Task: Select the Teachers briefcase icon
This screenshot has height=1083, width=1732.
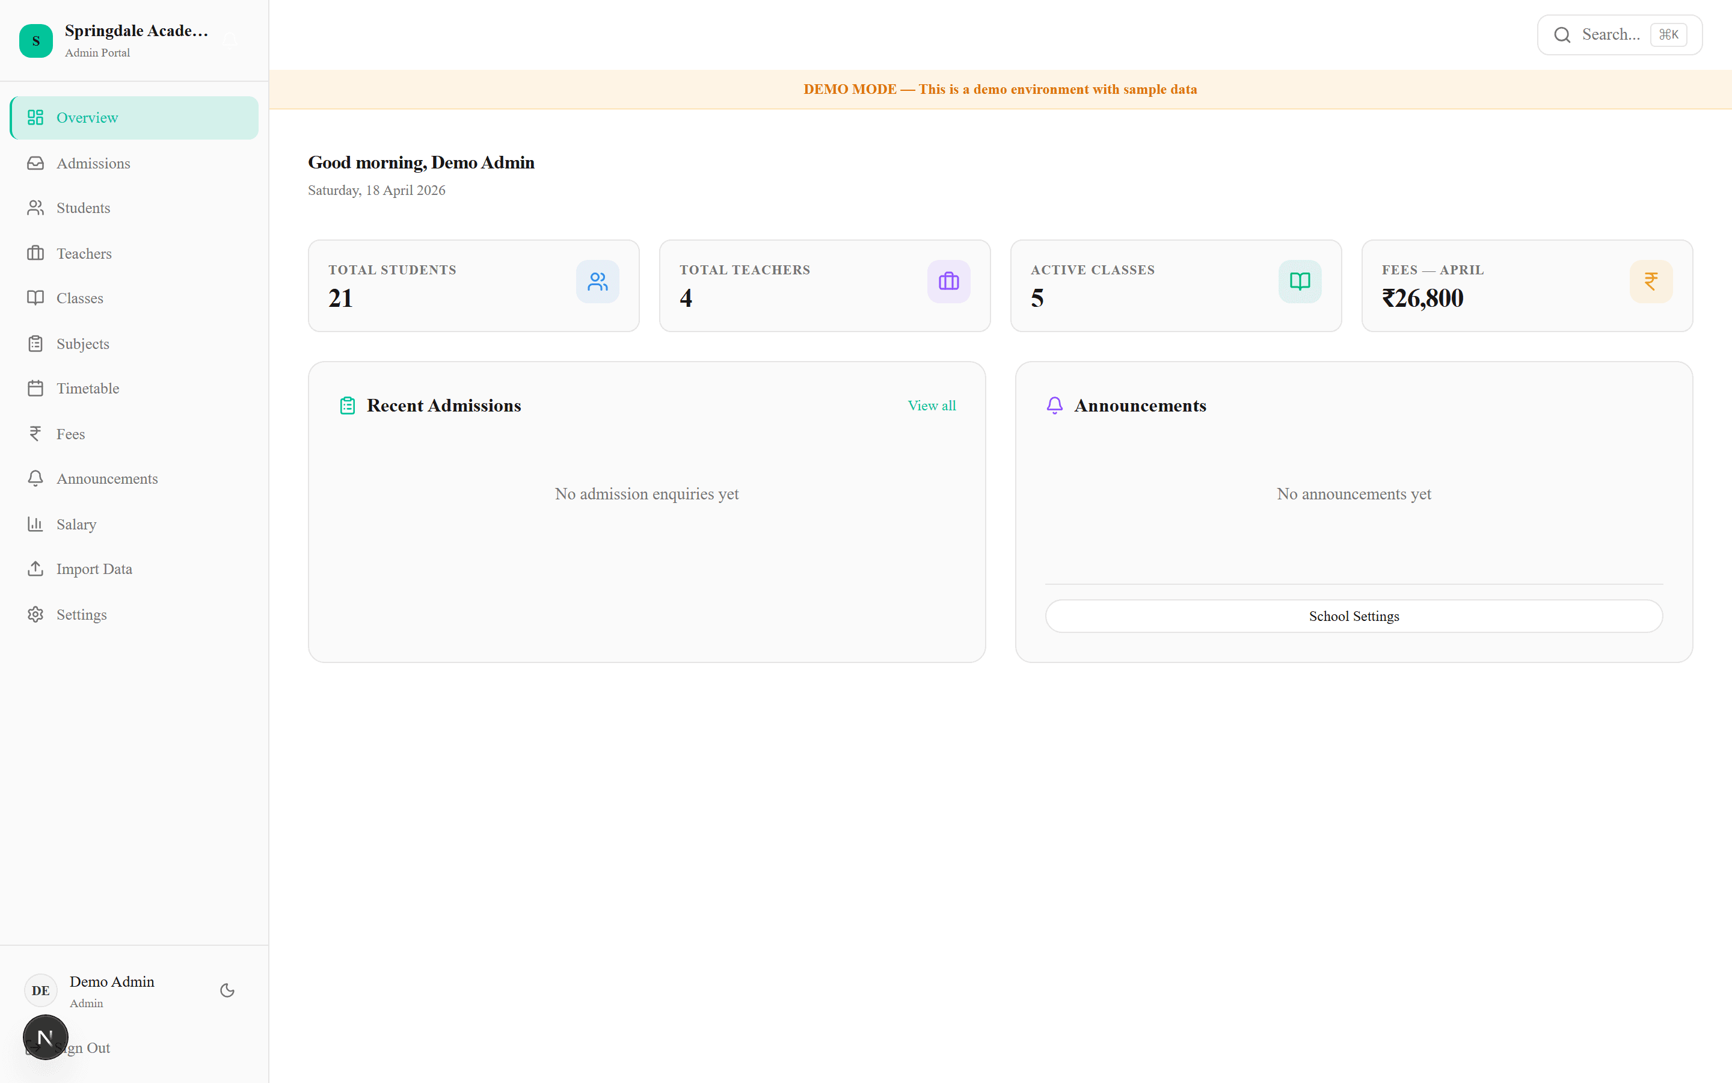Action: pyautogui.click(x=36, y=253)
